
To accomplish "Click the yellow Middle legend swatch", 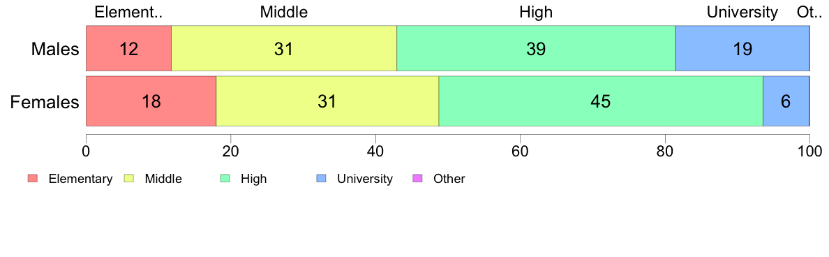I will point(128,179).
